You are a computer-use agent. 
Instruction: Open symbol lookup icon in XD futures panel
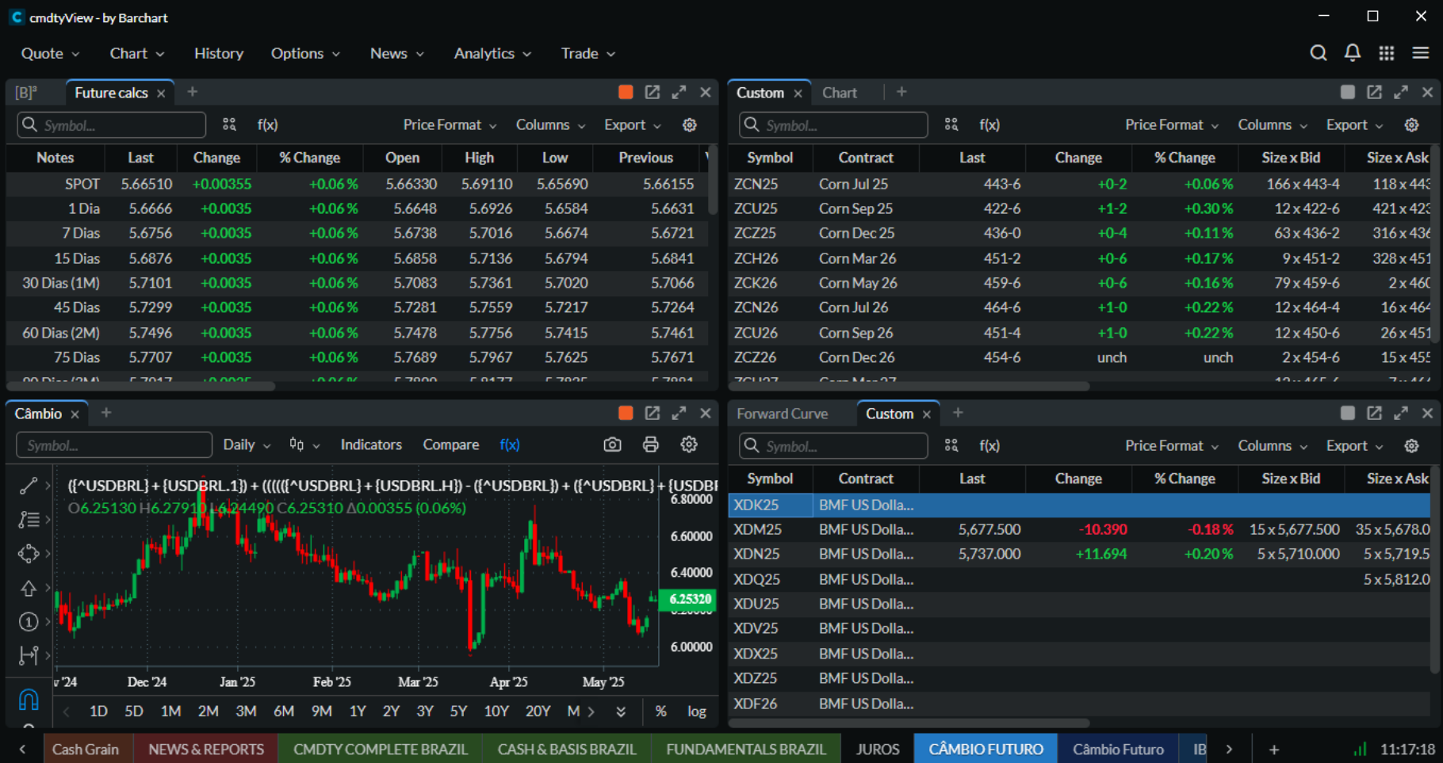pos(951,445)
